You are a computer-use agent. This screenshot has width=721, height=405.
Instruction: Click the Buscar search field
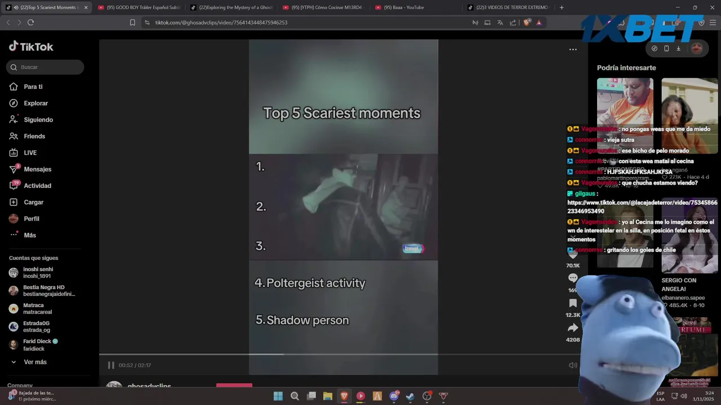pyautogui.click(x=45, y=67)
